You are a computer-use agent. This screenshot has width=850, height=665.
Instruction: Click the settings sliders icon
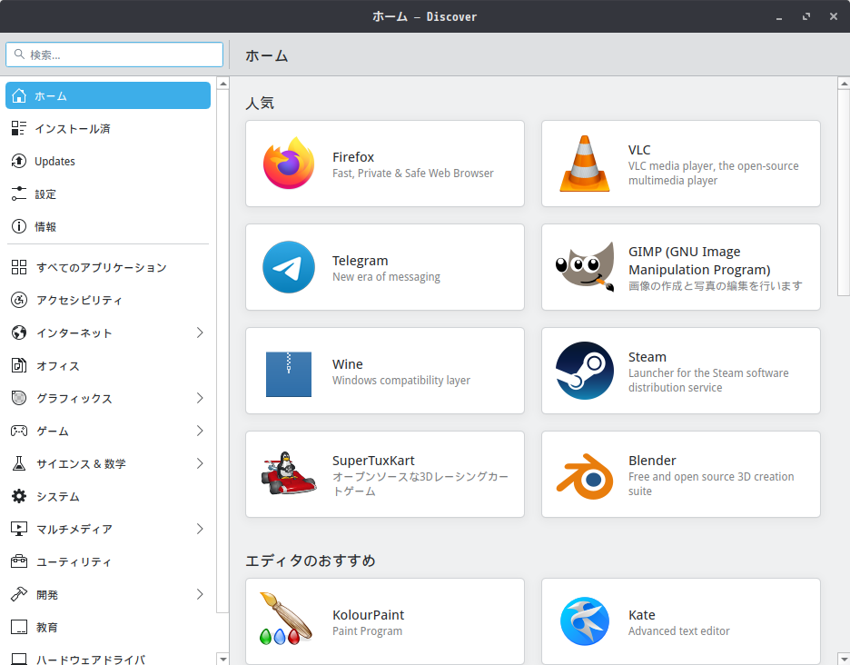pos(19,194)
